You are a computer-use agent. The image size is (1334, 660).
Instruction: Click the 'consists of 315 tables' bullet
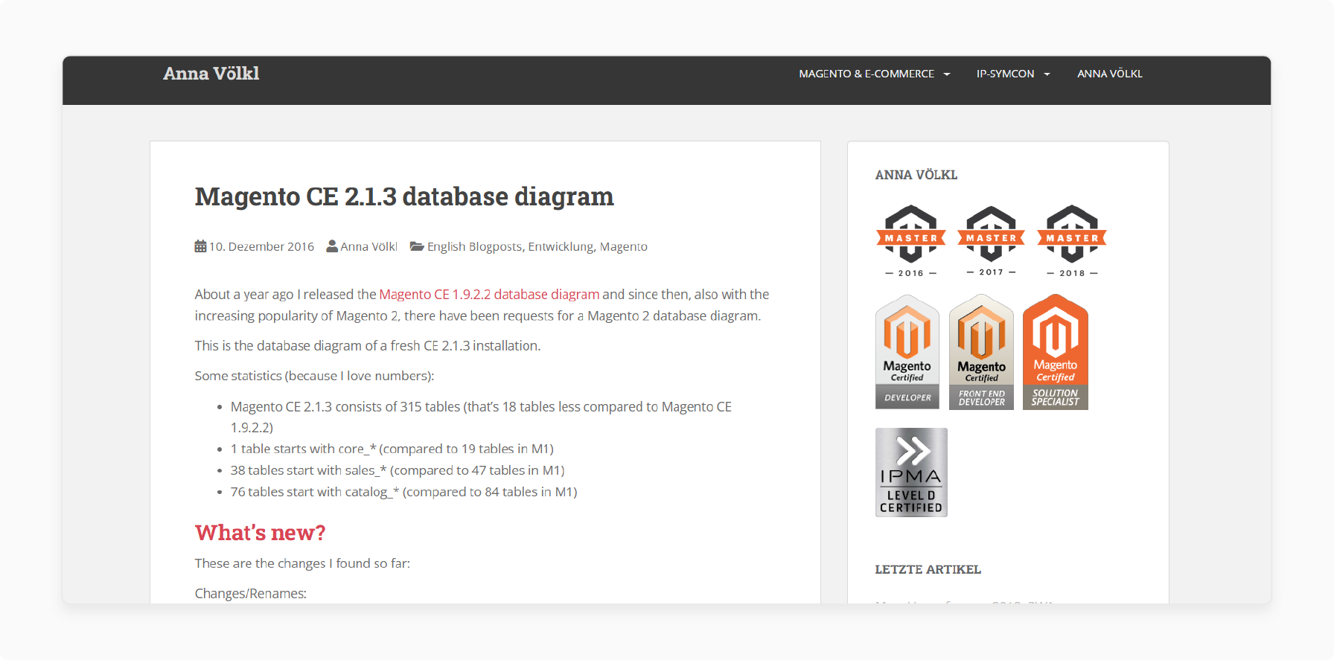481,417
